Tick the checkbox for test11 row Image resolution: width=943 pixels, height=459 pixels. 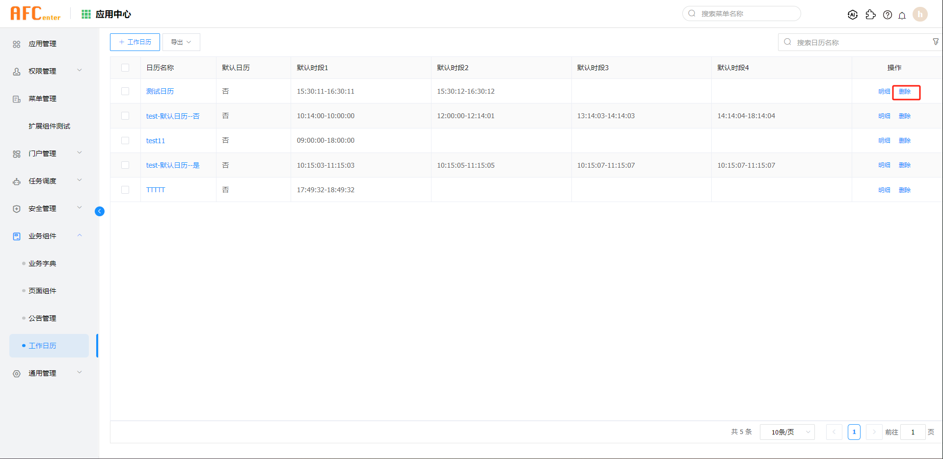pos(125,141)
